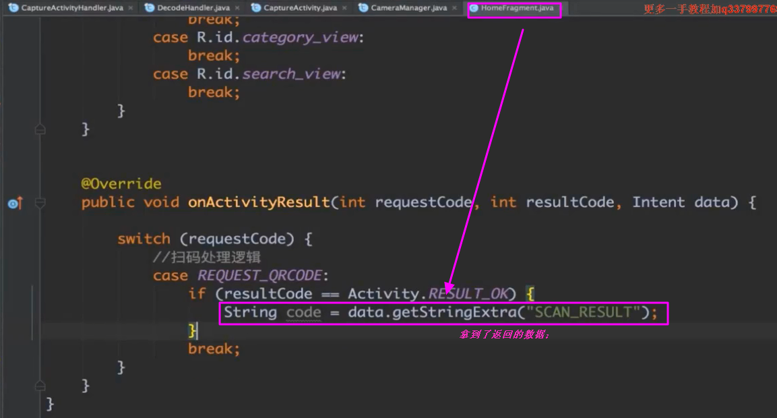Viewport: 777px width, 418px height.
Task: Click the onActivityResult method name
Action: click(259, 202)
